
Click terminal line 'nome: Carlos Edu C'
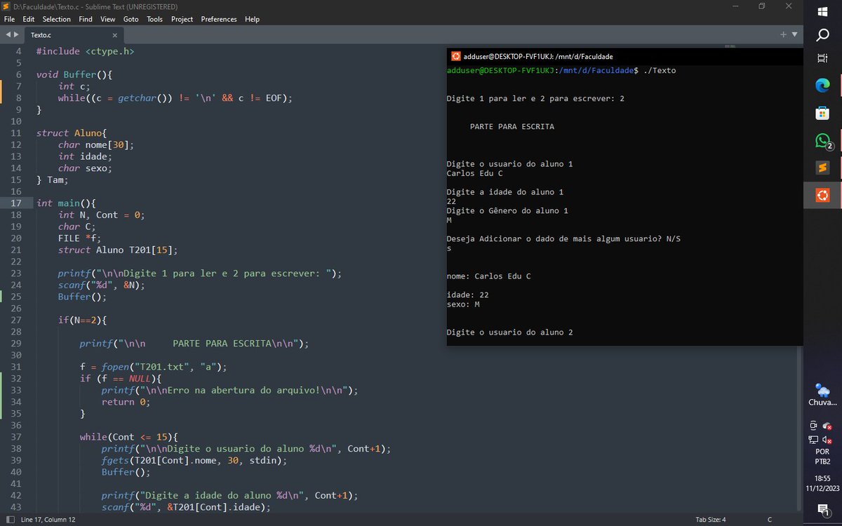click(489, 276)
